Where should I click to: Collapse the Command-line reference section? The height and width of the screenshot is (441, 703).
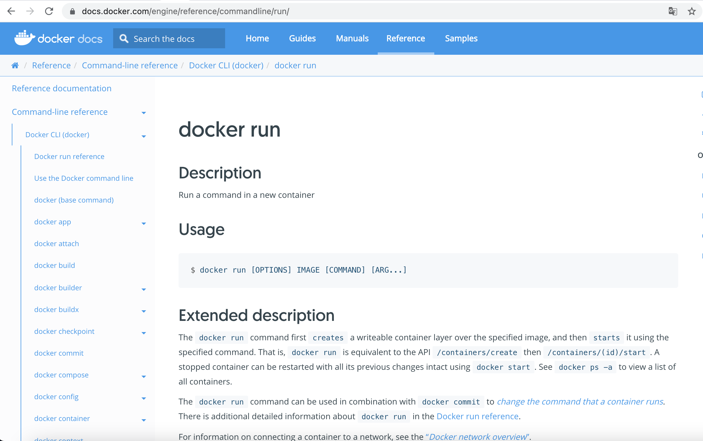144,113
